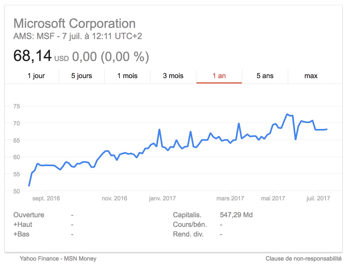Click the janv. 2017 axis label
Image resolution: width=347 pixels, height=267 pixels.
[162, 199]
